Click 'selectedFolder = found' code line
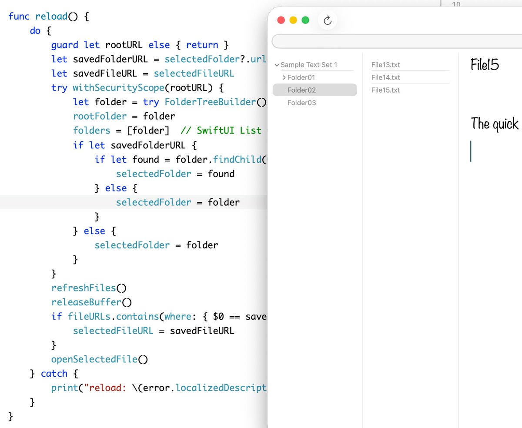The height and width of the screenshot is (428, 522). [175, 174]
